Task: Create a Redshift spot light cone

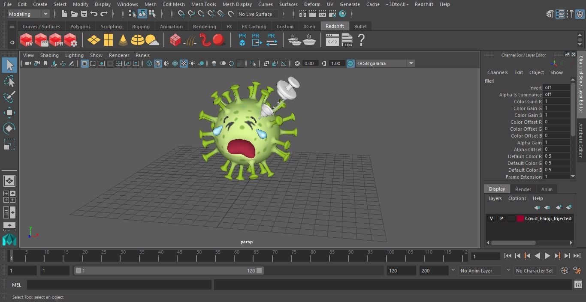Action: [x=123, y=40]
